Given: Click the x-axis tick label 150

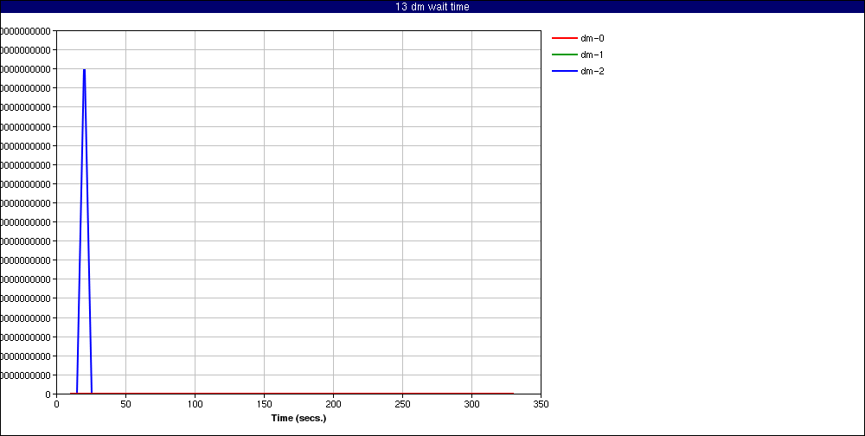Looking at the screenshot, I should click(264, 404).
